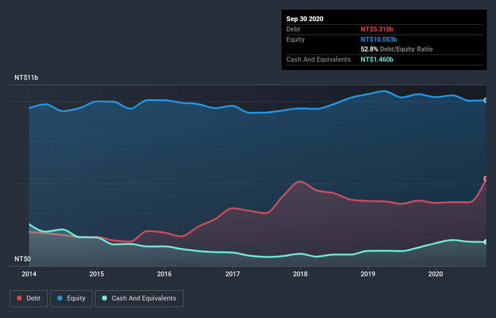496x318 pixels.
Task: Click the Sep 30 2020 tooltip header
Action: (305, 19)
